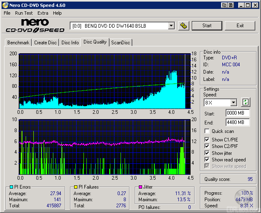This screenshot has height=213, width=261.
Task: Open the Run Test menu
Action: point(24,13)
